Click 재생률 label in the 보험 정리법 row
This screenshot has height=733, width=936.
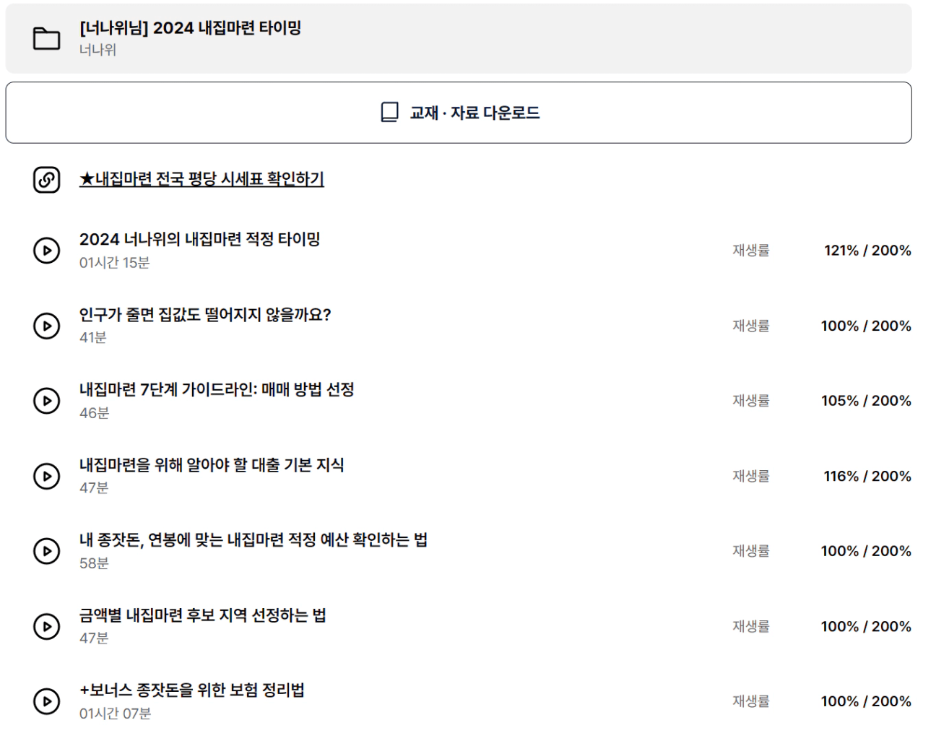(x=751, y=701)
